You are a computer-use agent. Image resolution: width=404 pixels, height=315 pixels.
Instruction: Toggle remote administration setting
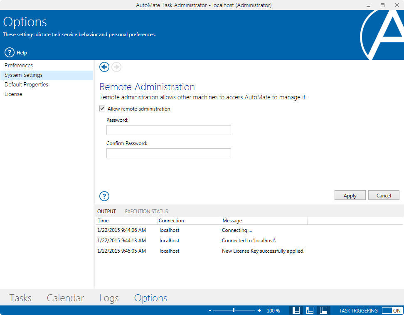click(102, 108)
